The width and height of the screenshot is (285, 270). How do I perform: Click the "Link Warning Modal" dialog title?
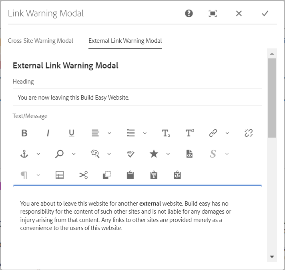coord(46,14)
